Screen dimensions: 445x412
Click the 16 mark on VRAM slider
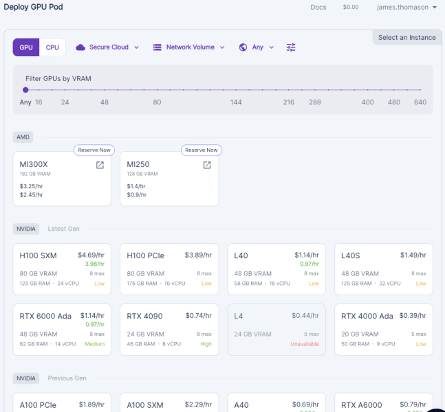tap(39, 102)
